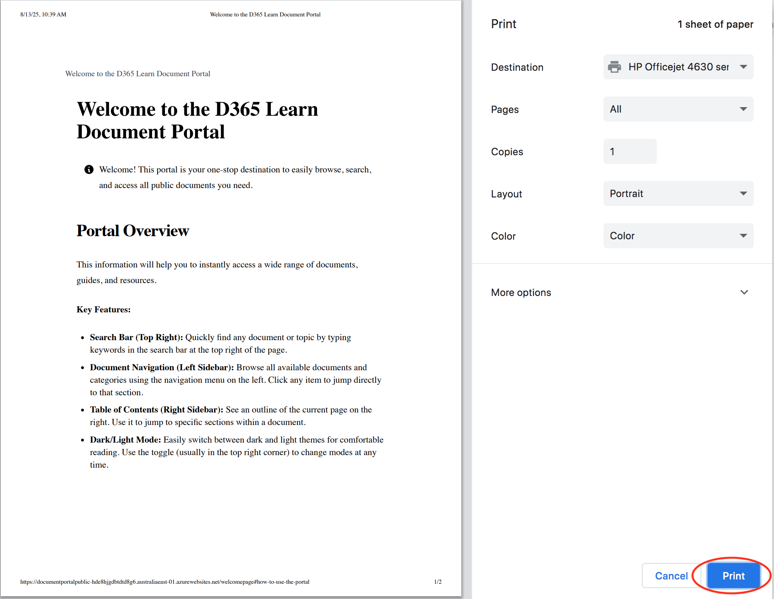This screenshot has height=599, width=774.
Task: Click the Color label on the left
Action: click(503, 236)
